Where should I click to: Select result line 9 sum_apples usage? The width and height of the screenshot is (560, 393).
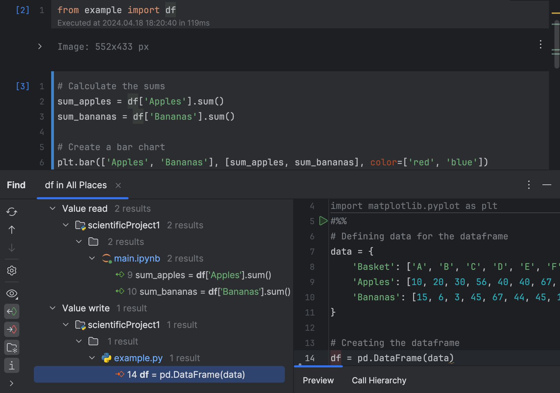tap(199, 275)
